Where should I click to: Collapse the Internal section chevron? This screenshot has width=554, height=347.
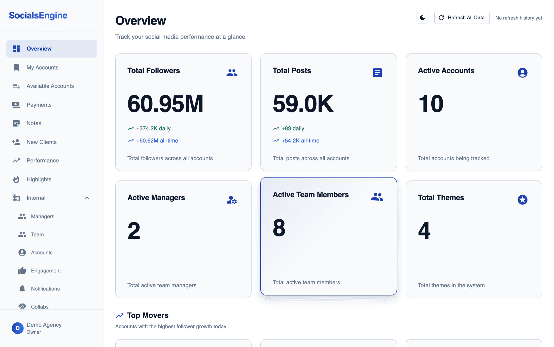pos(87,198)
